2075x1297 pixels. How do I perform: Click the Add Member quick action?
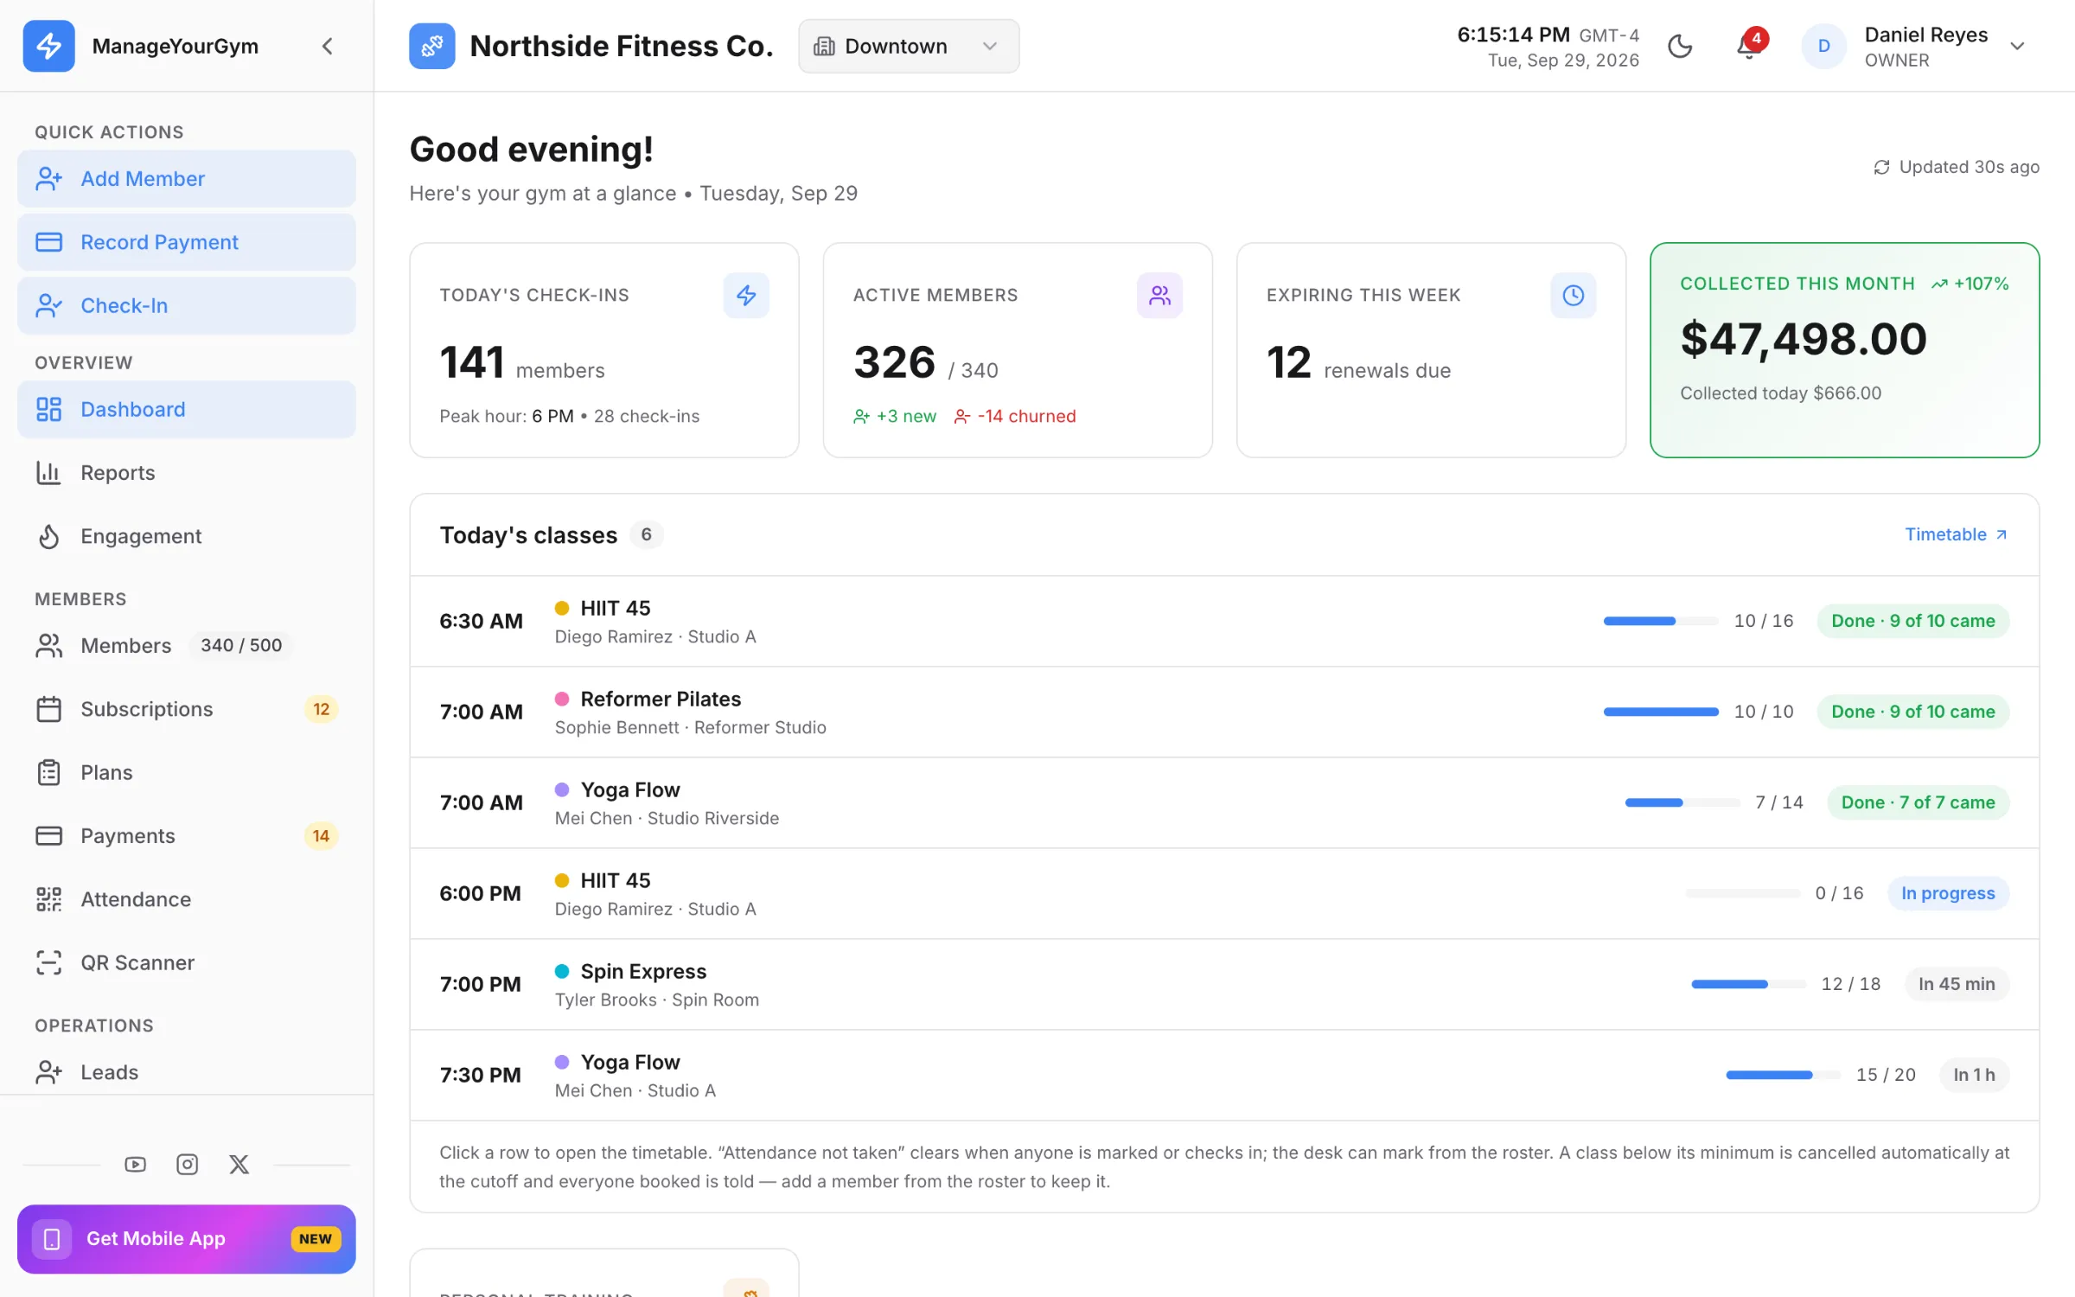pos(187,179)
